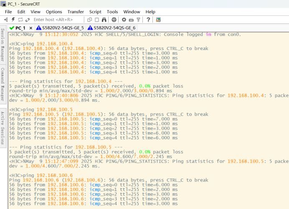Click the Help question mark icon
Image resolution: width=289 pixels, height=209 pixels.
point(148,20)
